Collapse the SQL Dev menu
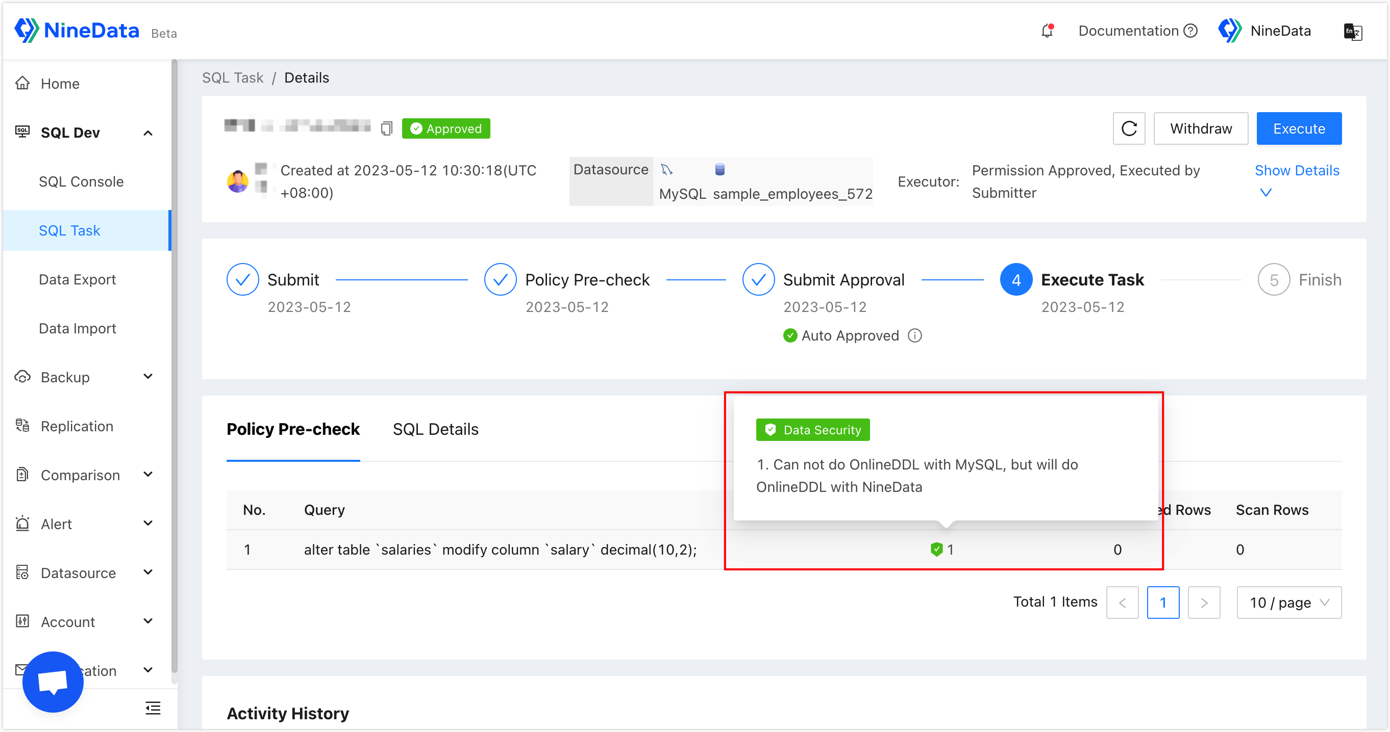1390x732 pixels. [x=148, y=133]
